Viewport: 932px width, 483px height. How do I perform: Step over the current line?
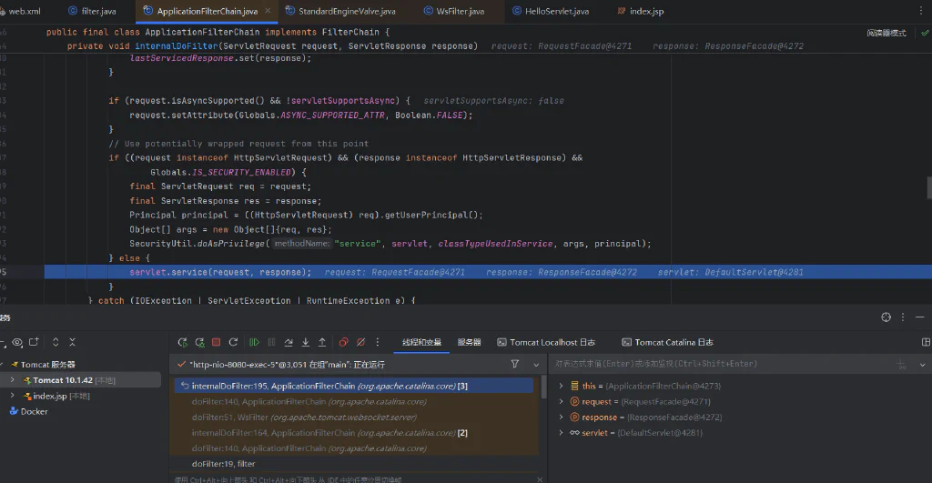(289, 342)
